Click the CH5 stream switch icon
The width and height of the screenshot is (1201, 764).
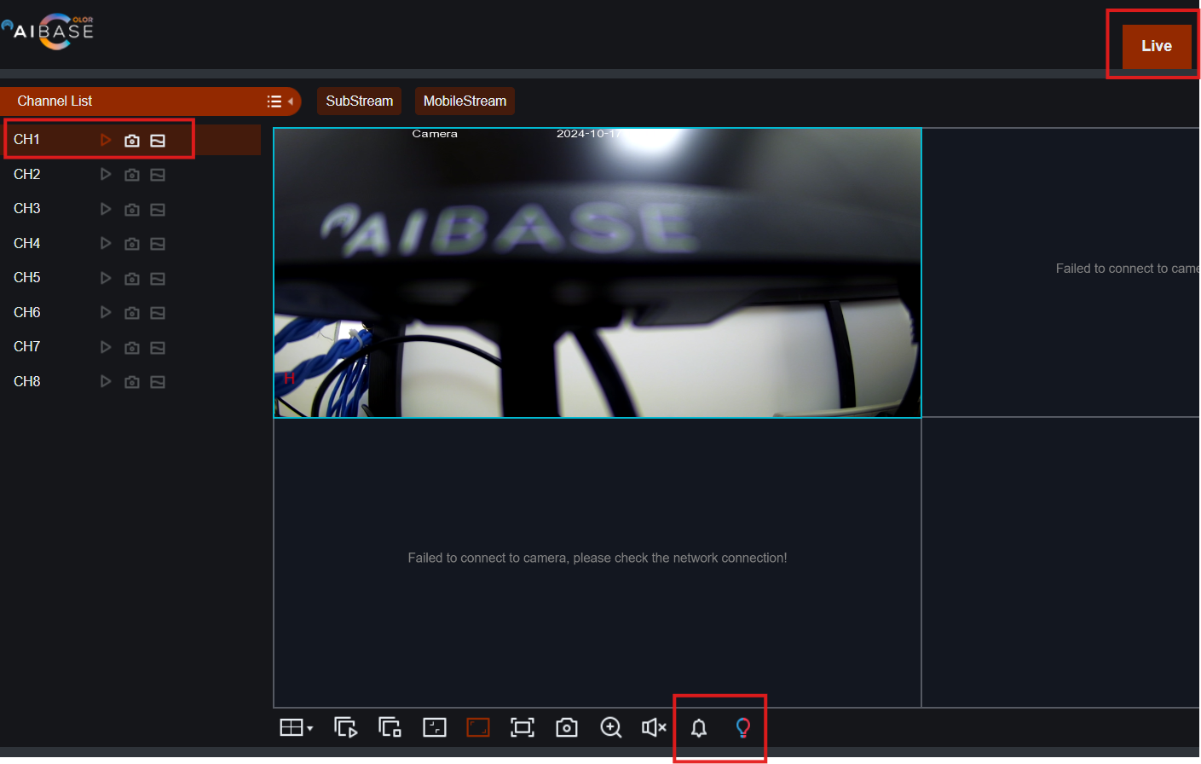[x=158, y=279]
